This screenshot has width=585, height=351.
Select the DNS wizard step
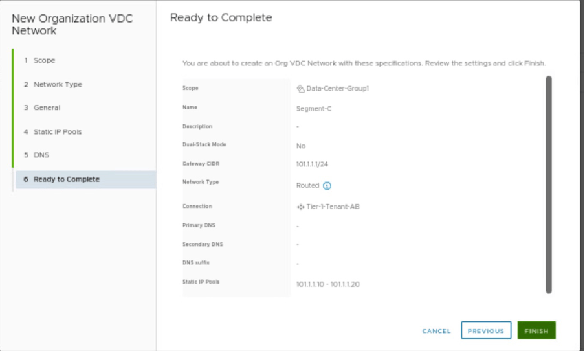pos(41,155)
